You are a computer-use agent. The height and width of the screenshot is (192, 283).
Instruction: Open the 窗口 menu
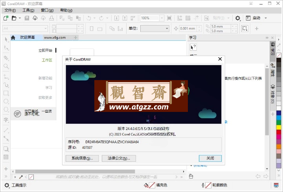(x=47, y=10)
